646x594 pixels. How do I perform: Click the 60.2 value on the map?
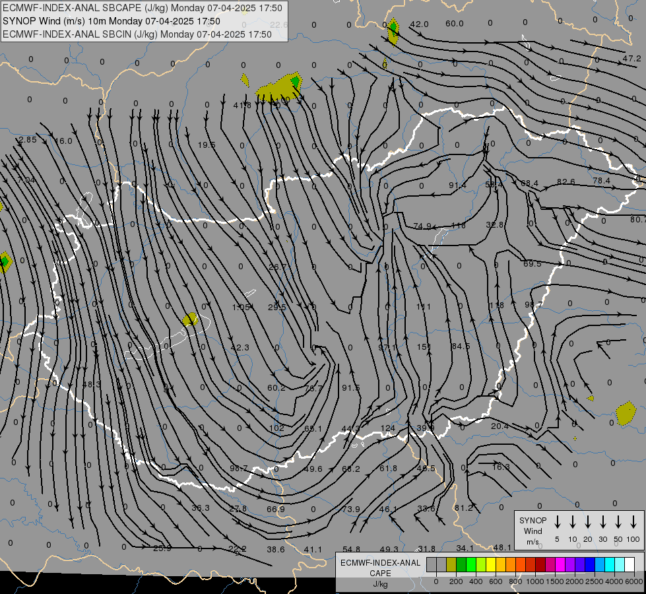tap(276, 387)
